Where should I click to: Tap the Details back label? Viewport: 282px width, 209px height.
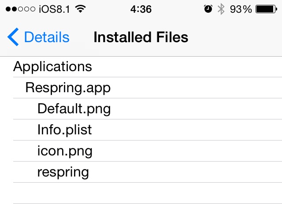point(46,38)
